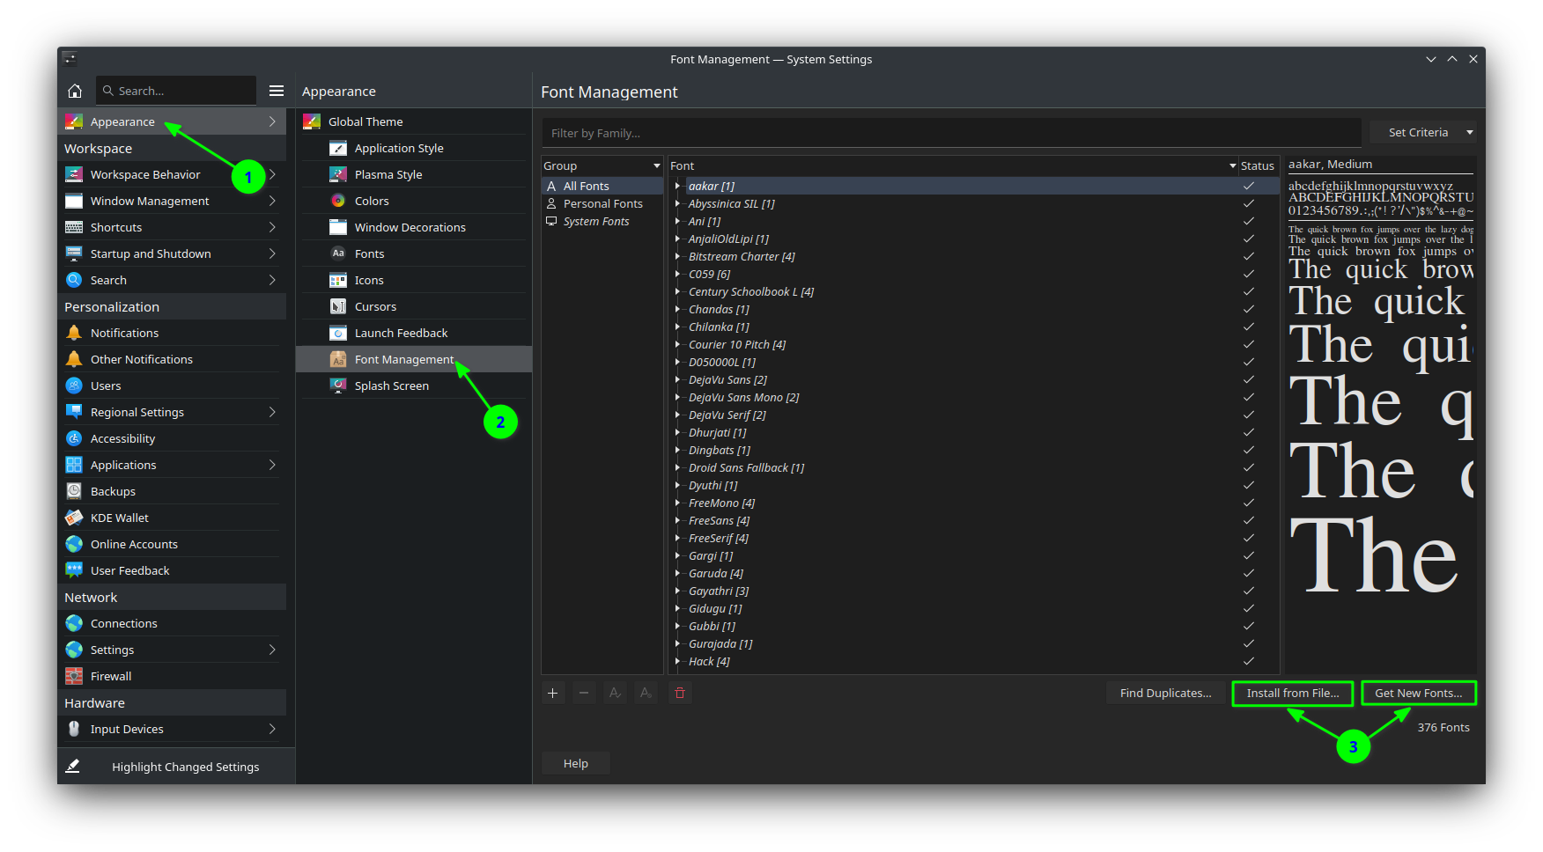Select the Droid Sans Fallback font row
This screenshot has width=1543, height=852.
coord(973,467)
